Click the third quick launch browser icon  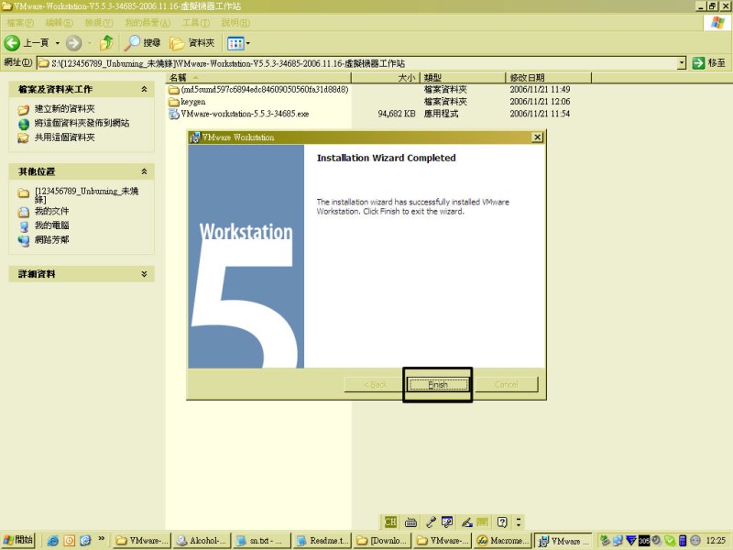pyautogui.click(x=85, y=541)
